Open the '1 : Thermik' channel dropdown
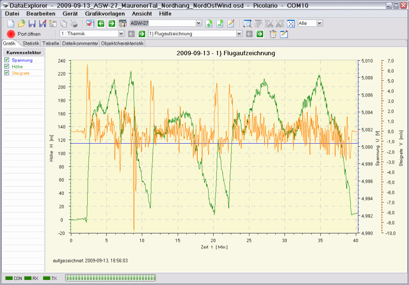This screenshot has width=409, height=285. (121, 34)
